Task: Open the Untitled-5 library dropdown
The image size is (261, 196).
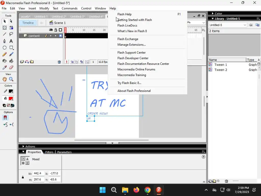Action: pyautogui.click(x=228, y=25)
